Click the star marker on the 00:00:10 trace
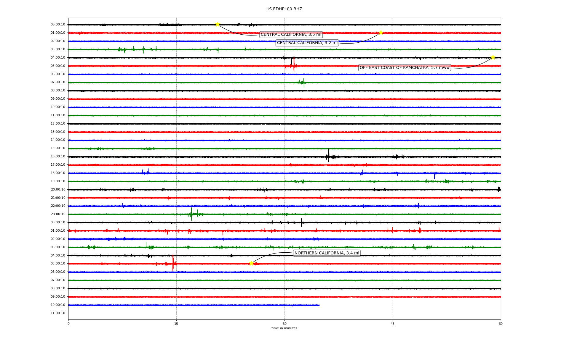Image resolution: width=569 pixels, height=355 pixels. tap(218, 24)
